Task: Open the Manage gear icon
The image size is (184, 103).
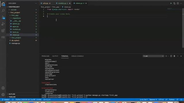Action: point(3,94)
